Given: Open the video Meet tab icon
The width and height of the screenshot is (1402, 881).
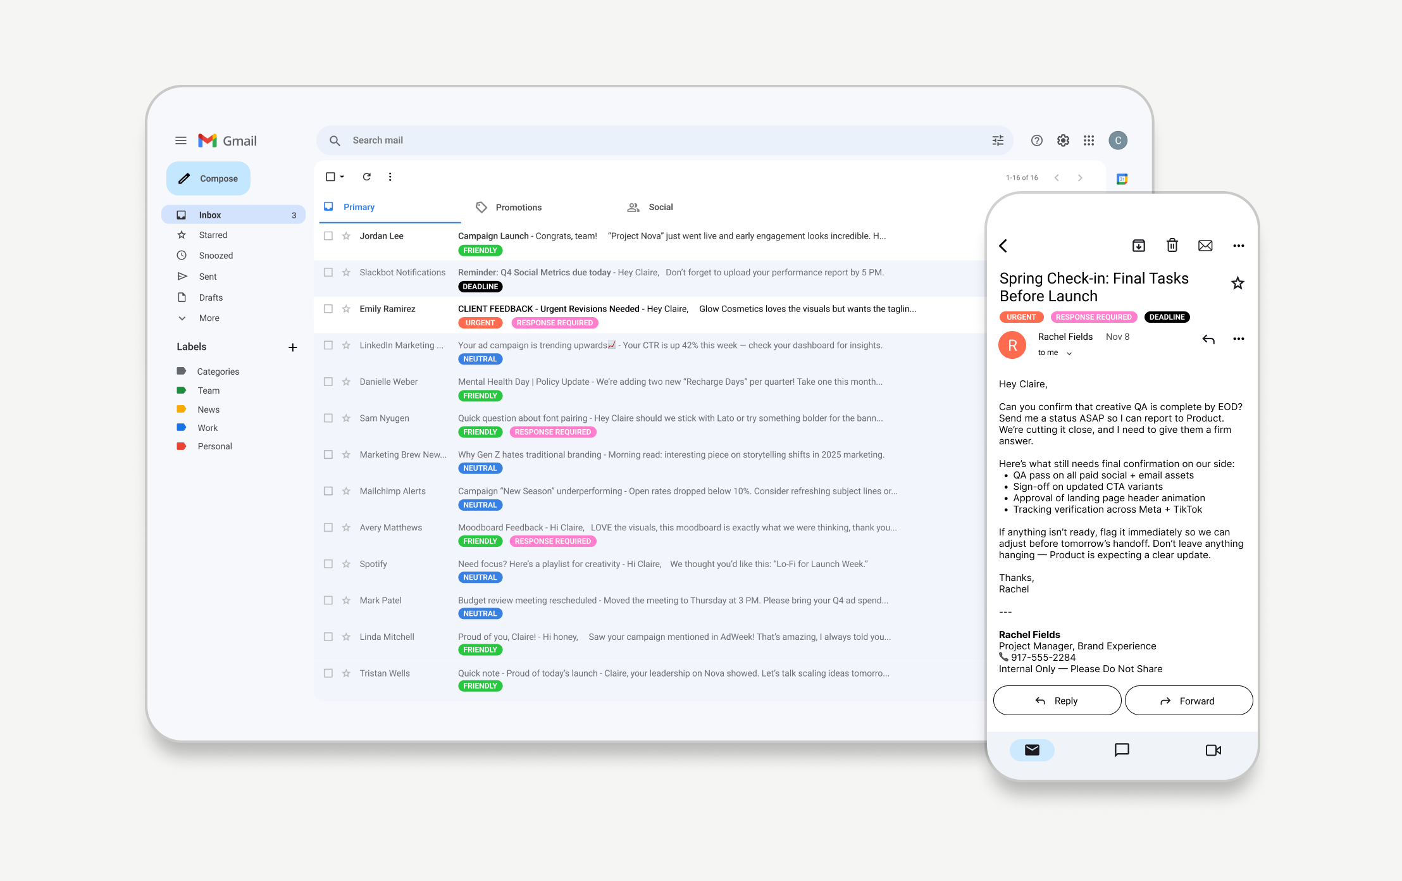Looking at the screenshot, I should (1213, 750).
